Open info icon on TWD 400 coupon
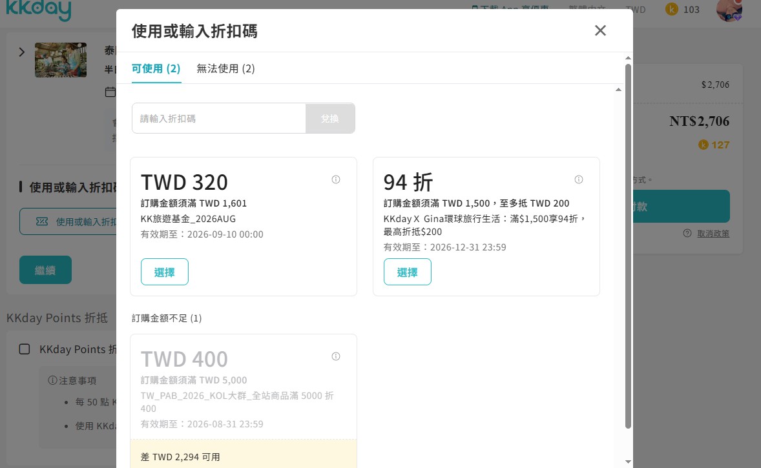 coord(336,356)
